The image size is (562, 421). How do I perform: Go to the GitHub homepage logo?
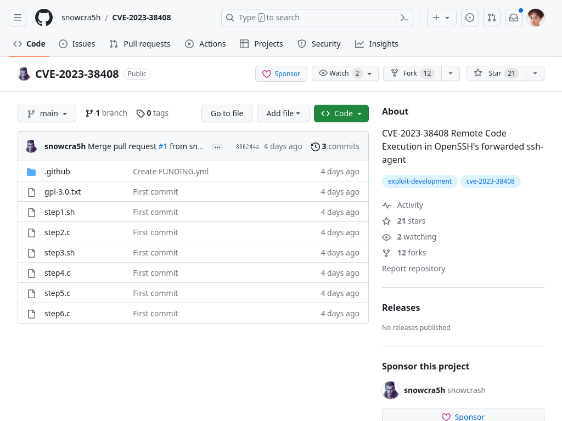(x=44, y=18)
